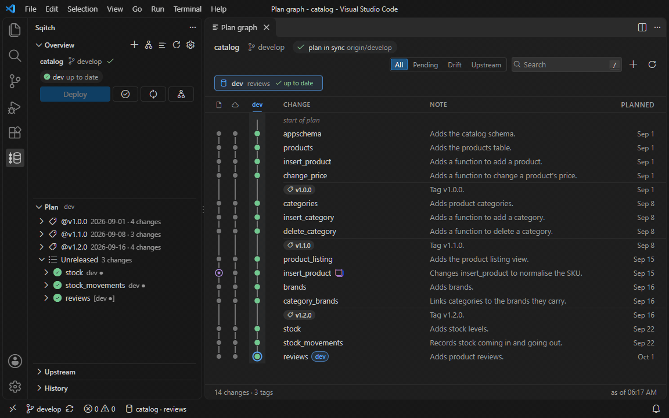Viewport: 669px width, 418px height.
Task: Click the file column header icon
Action: tap(219, 105)
